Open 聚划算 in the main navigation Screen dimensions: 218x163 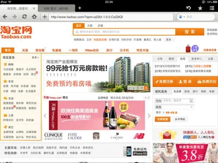pyautogui.click(x=40, y=50)
